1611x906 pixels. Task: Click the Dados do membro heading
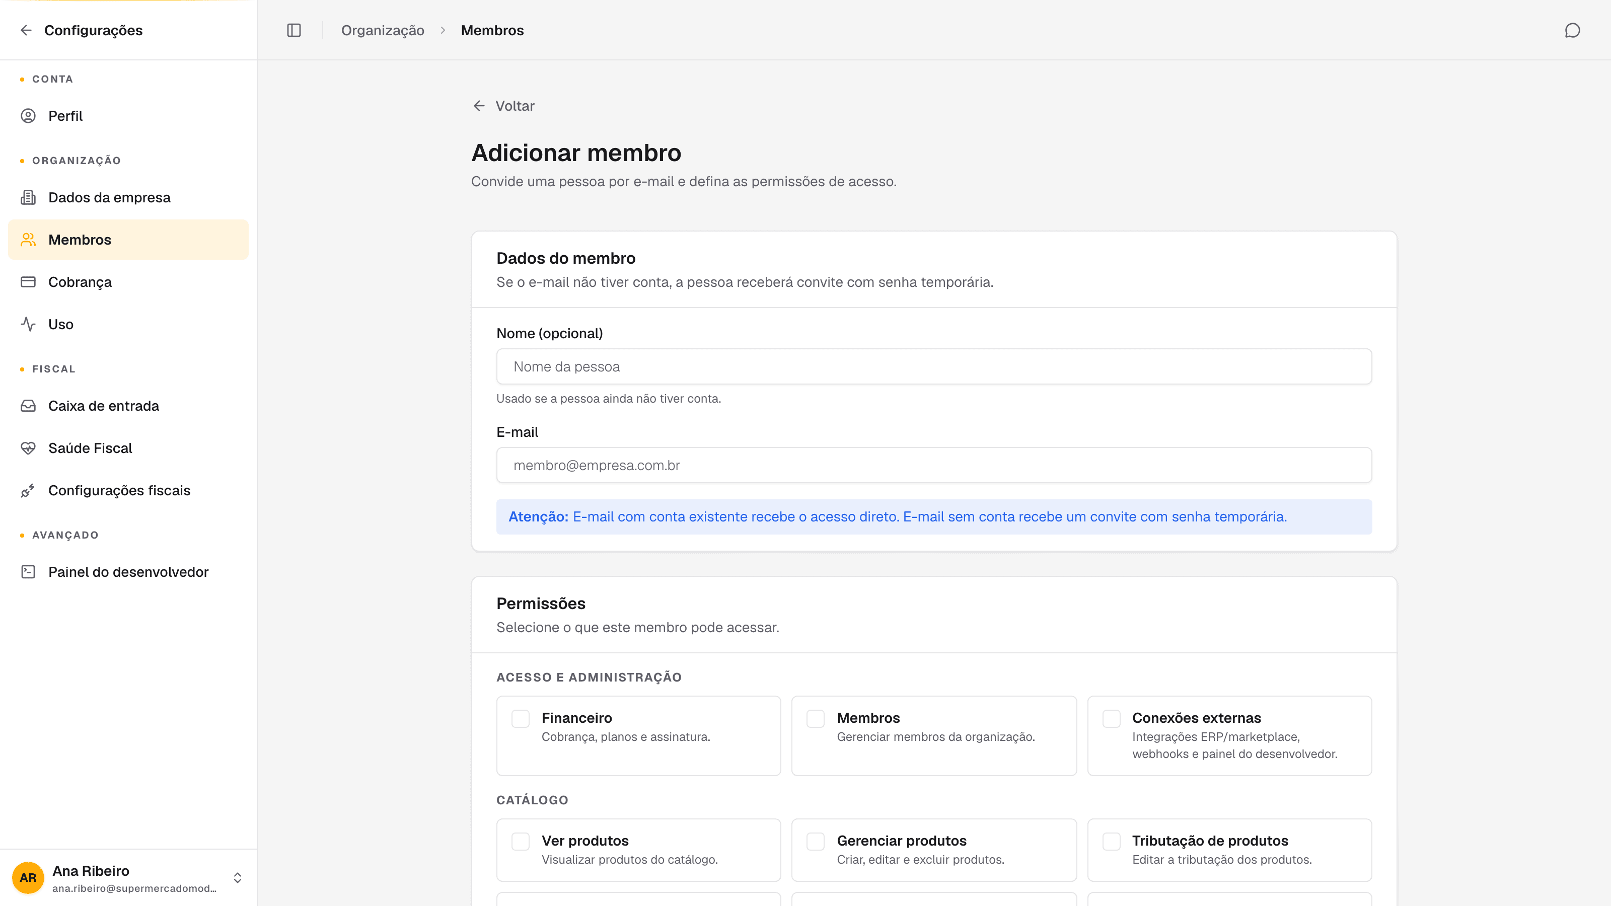(x=565, y=258)
